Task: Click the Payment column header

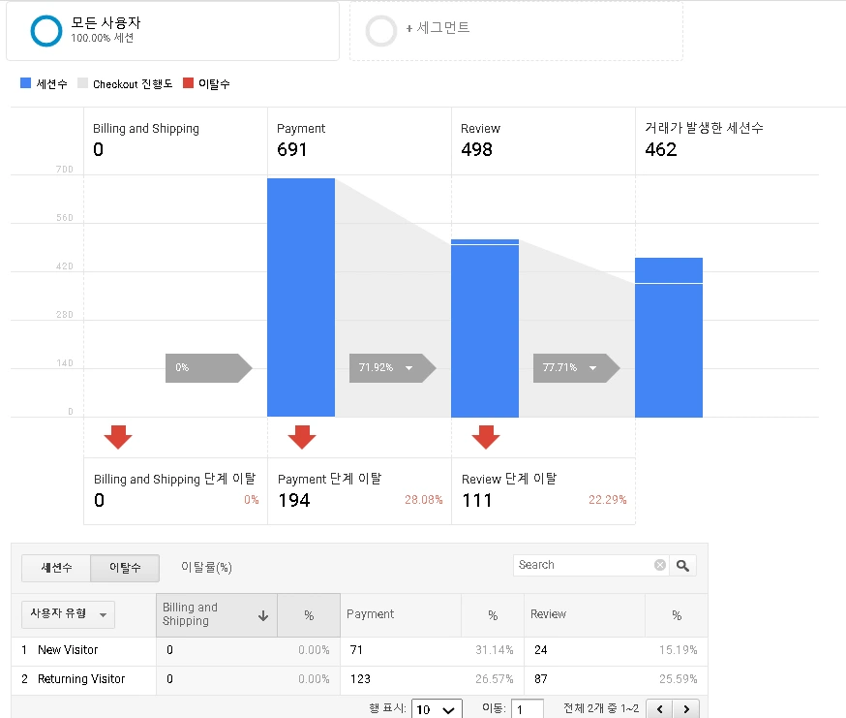Action: point(401,615)
